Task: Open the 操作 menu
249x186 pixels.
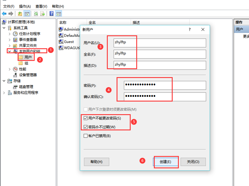Action: tap(25, 6)
